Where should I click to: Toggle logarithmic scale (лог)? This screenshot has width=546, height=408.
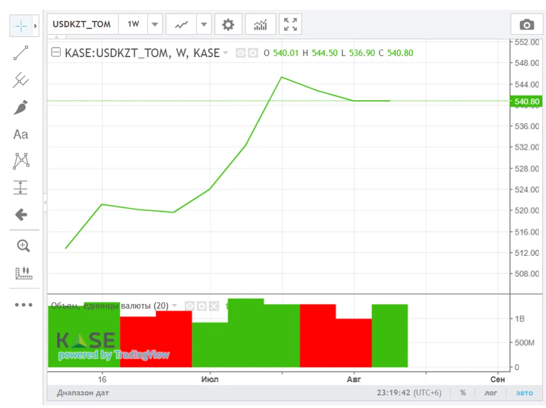(x=490, y=393)
